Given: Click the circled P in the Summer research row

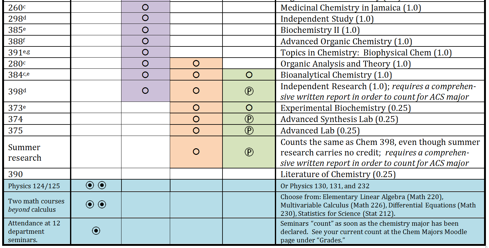Looking at the screenshot, I should pyautogui.click(x=249, y=152).
